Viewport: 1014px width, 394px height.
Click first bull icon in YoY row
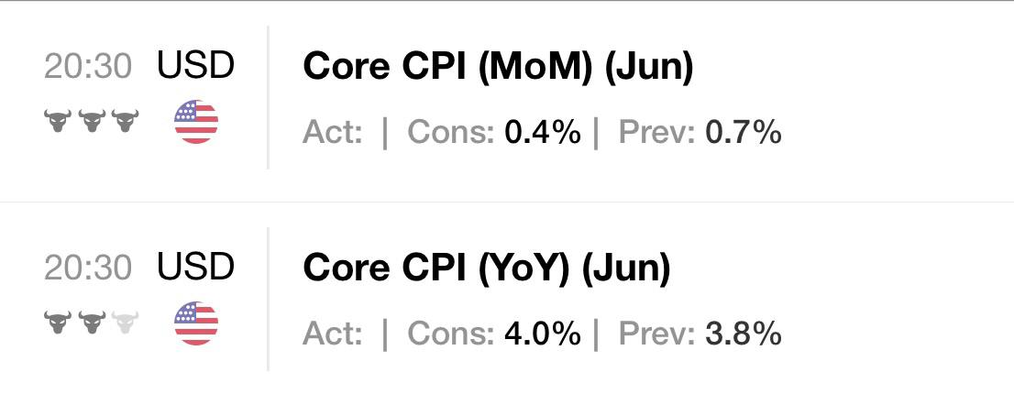(x=58, y=323)
